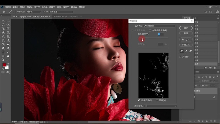Expand the 取样大小 dropdown
220x124 pixels.
34,12
